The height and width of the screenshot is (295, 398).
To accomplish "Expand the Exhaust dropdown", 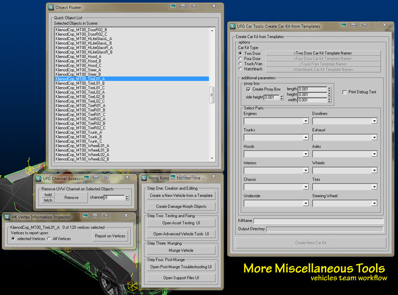I will click(x=375, y=138).
